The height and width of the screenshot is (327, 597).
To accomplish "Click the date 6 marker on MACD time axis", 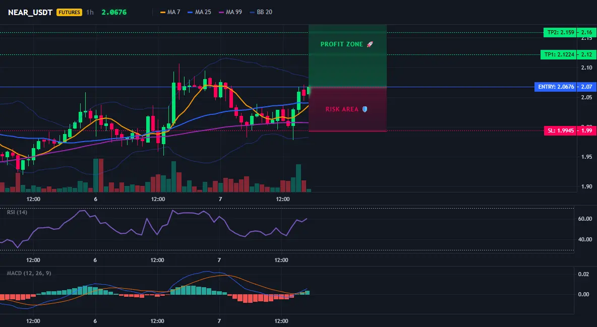I will tap(95, 321).
